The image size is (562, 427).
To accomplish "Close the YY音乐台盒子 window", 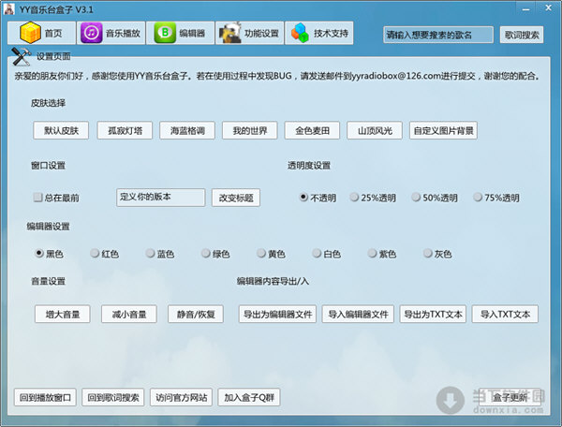I will click(x=548, y=7).
